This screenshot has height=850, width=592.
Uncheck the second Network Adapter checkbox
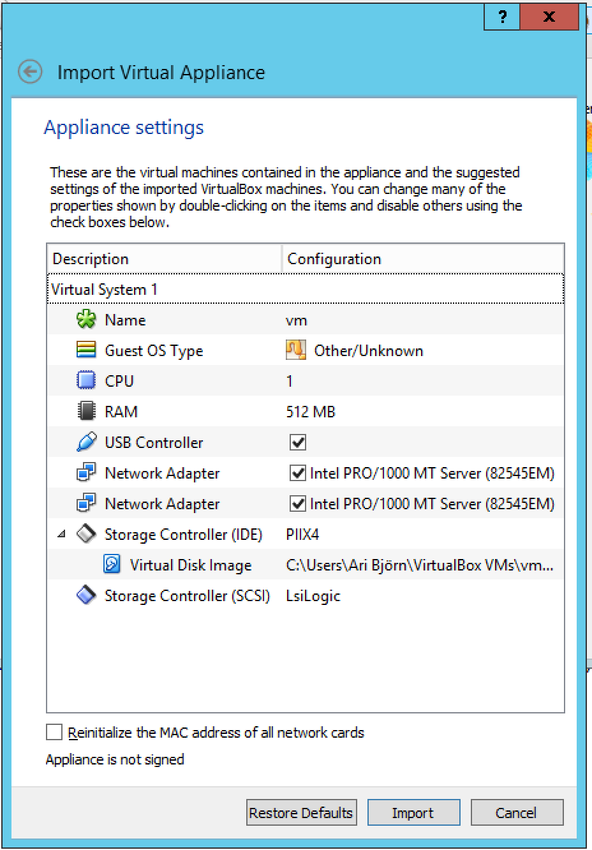coord(297,503)
